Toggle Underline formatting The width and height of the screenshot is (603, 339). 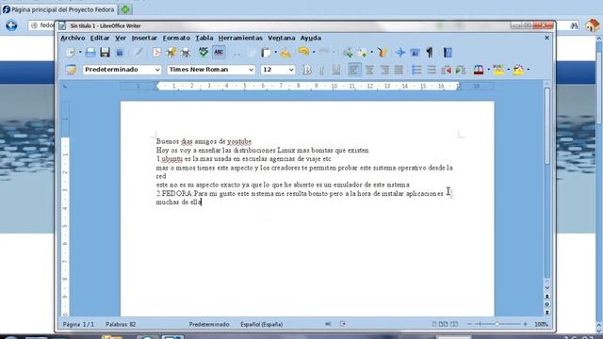(336, 70)
